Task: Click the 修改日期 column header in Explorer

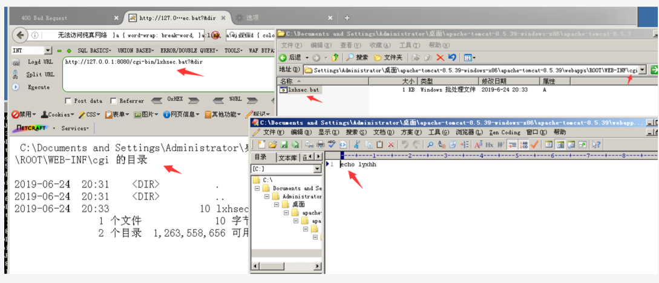Action: pos(509,81)
